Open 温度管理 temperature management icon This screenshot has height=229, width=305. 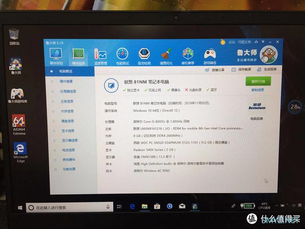pyautogui.click(x=100, y=56)
